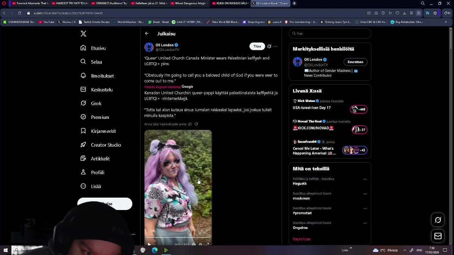This screenshot has width=454, height=255.
Task: Go to Etusivu in the sidebar
Action: [93, 48]
